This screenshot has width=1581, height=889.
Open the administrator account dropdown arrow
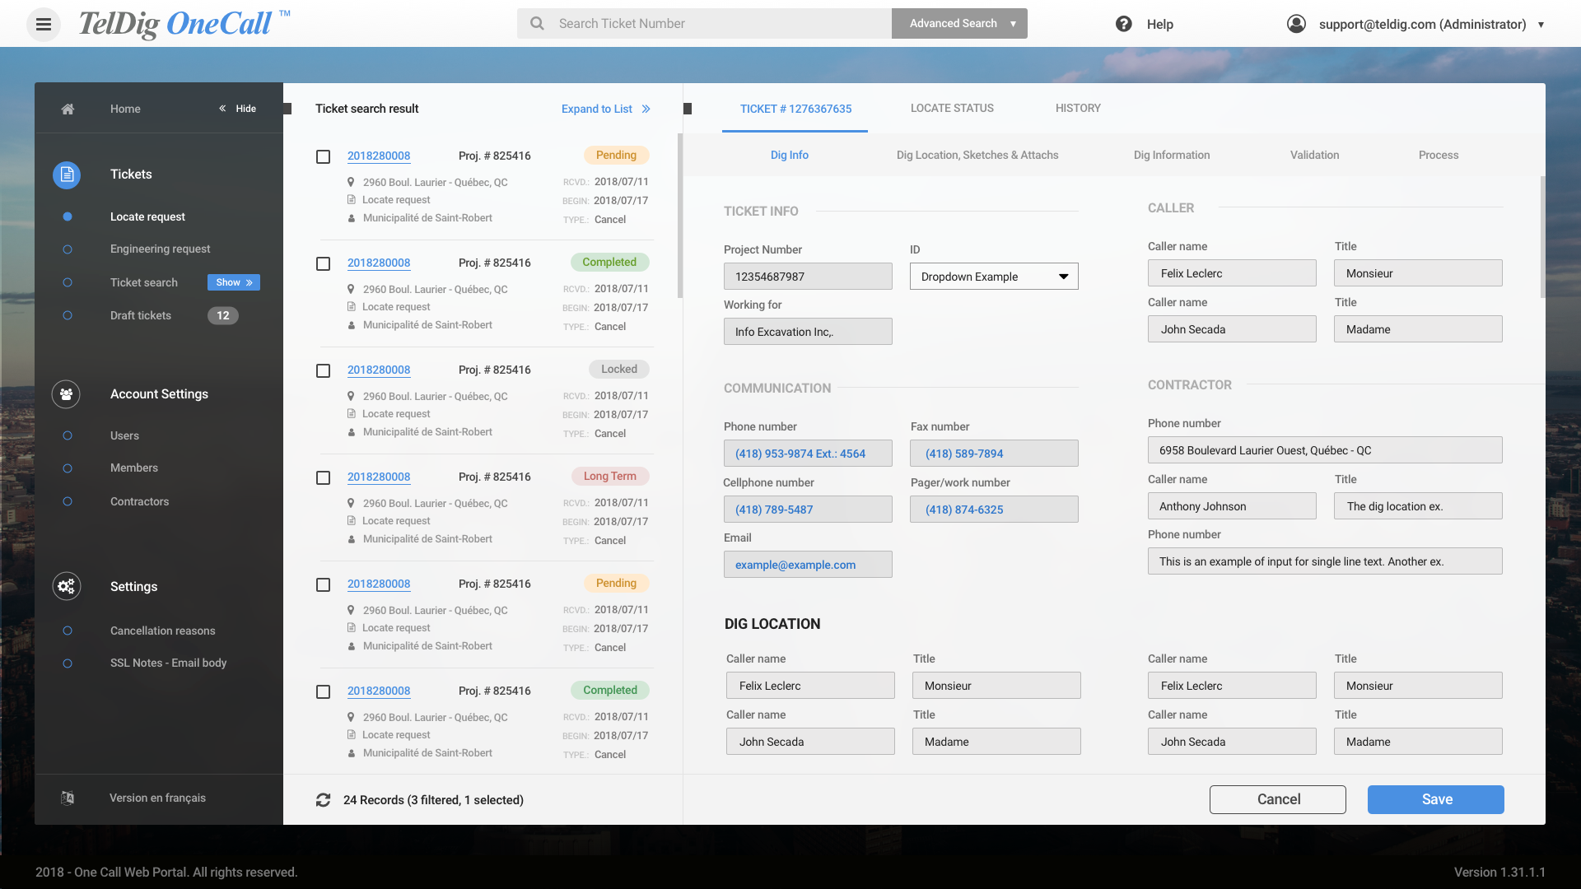[1541, 25]
